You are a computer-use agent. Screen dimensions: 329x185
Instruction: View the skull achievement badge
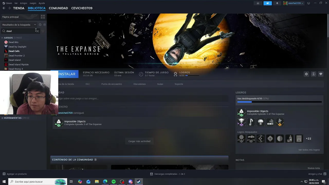(241, 122)
